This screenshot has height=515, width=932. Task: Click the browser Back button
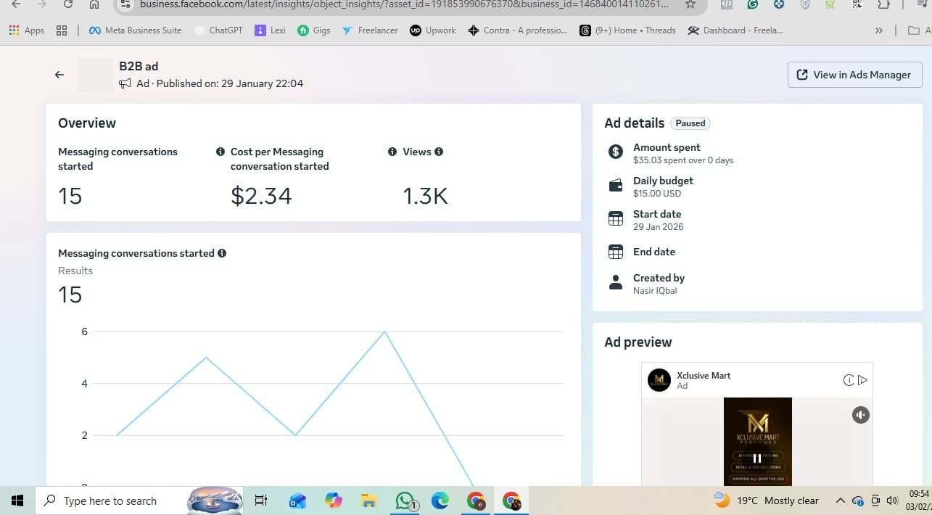click(16, 4)
